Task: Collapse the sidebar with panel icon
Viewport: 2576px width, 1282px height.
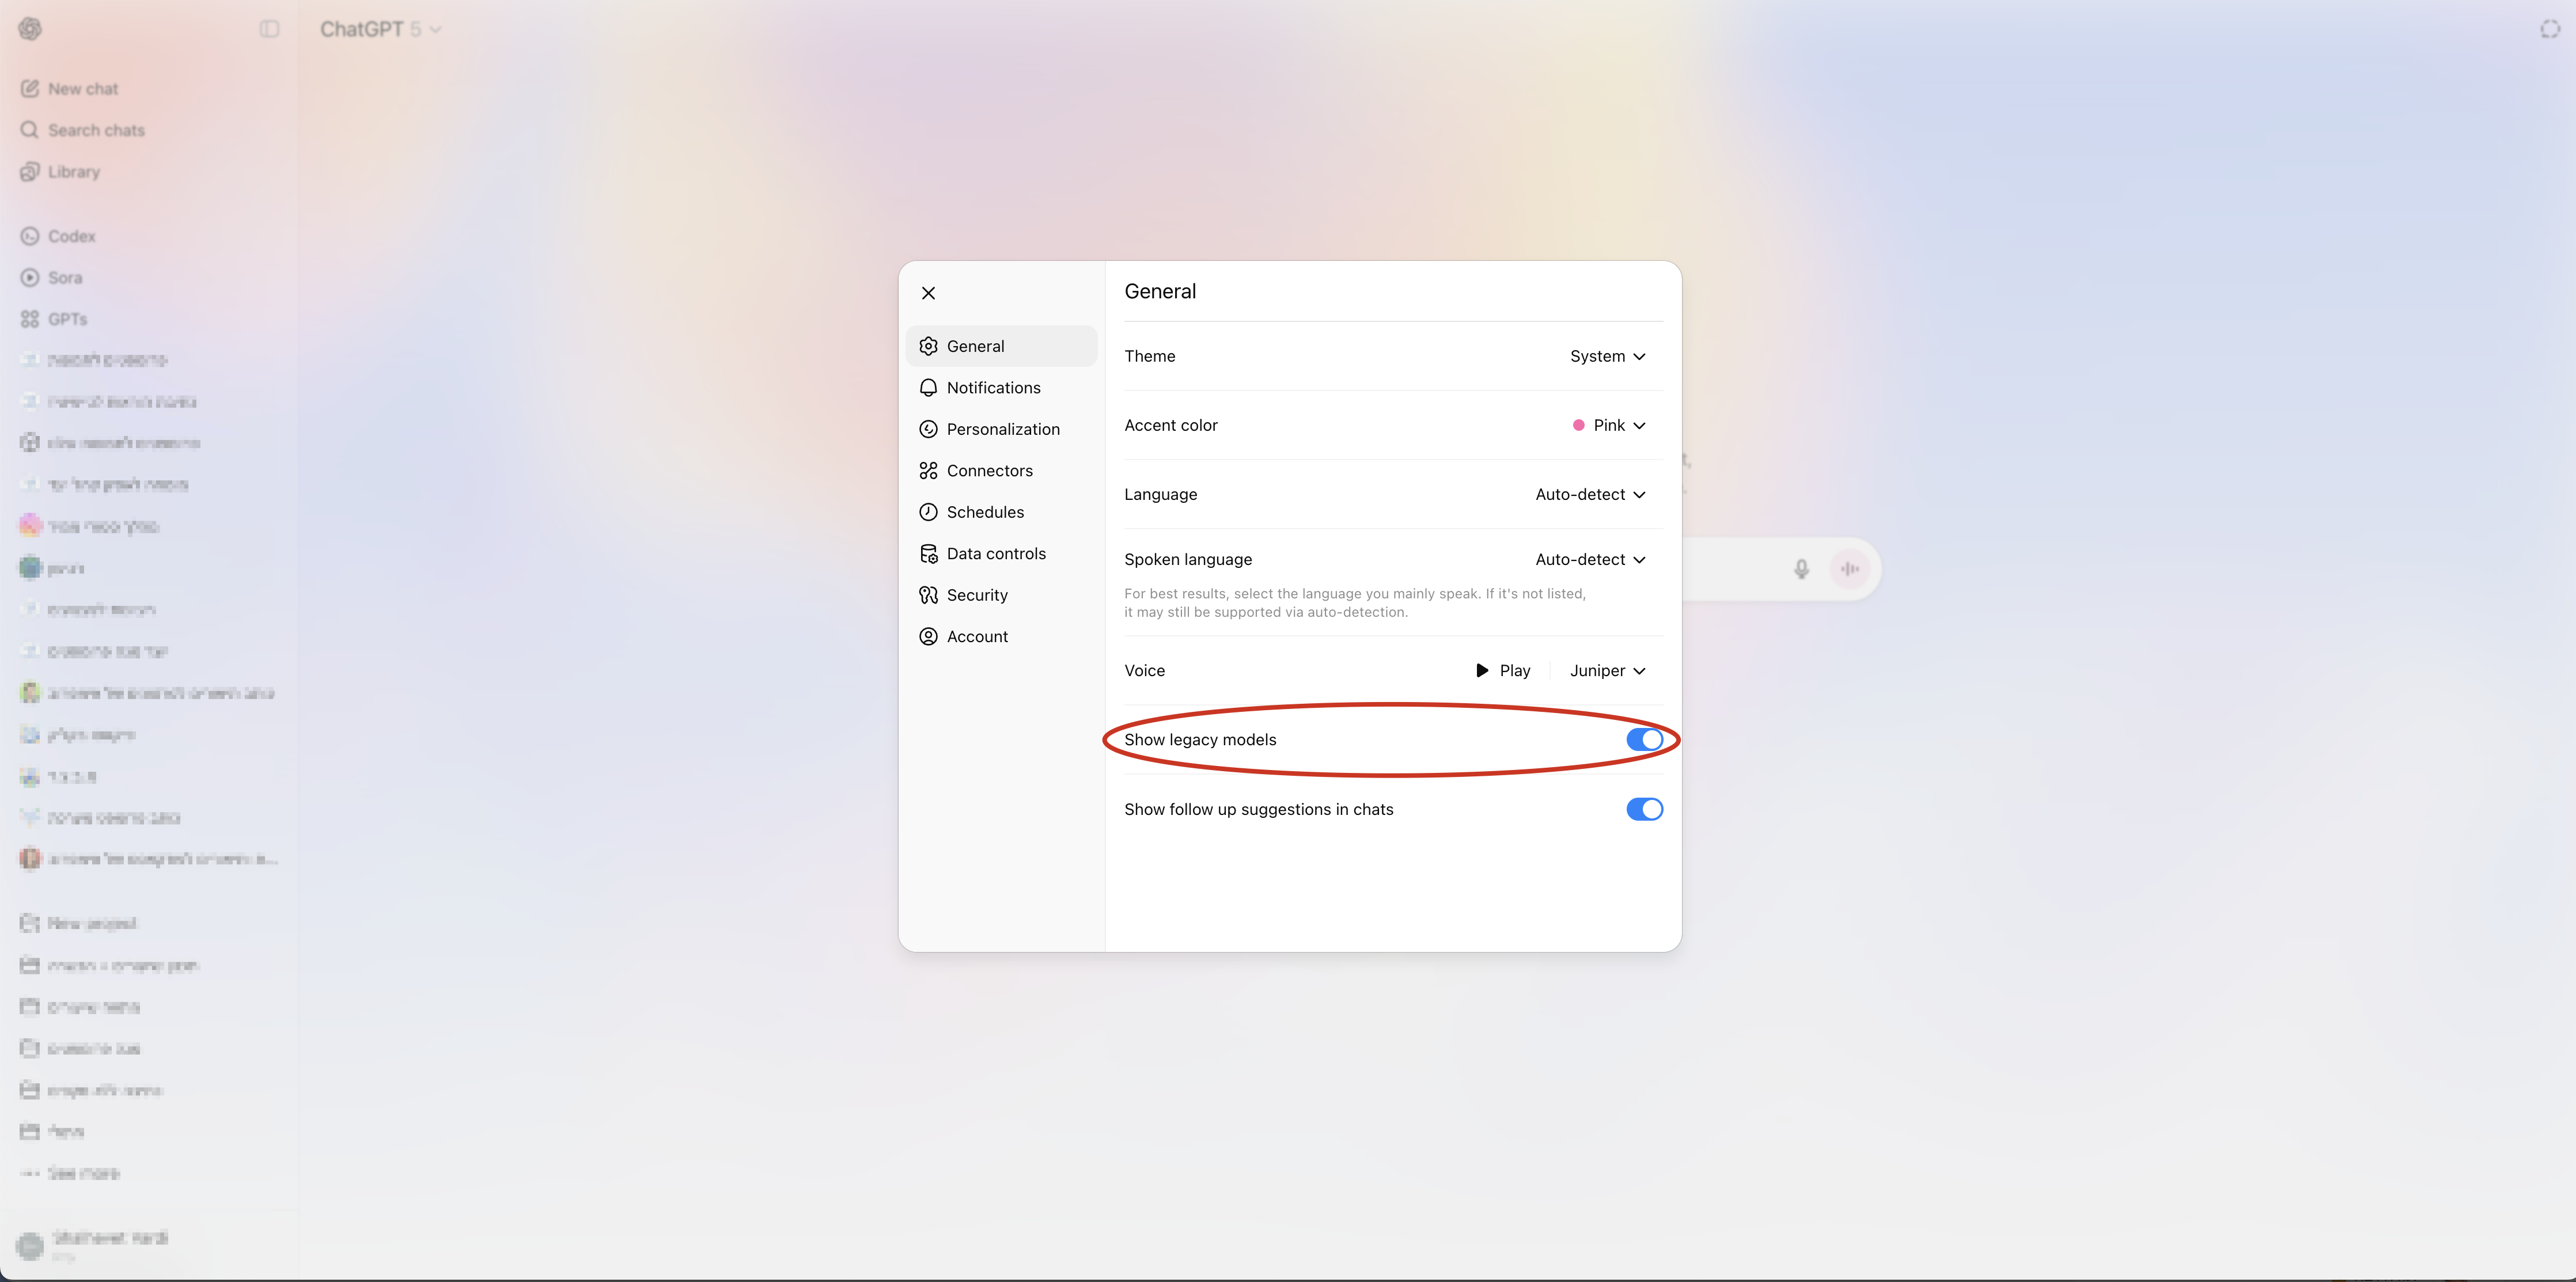Action: [x=269, y=29]
